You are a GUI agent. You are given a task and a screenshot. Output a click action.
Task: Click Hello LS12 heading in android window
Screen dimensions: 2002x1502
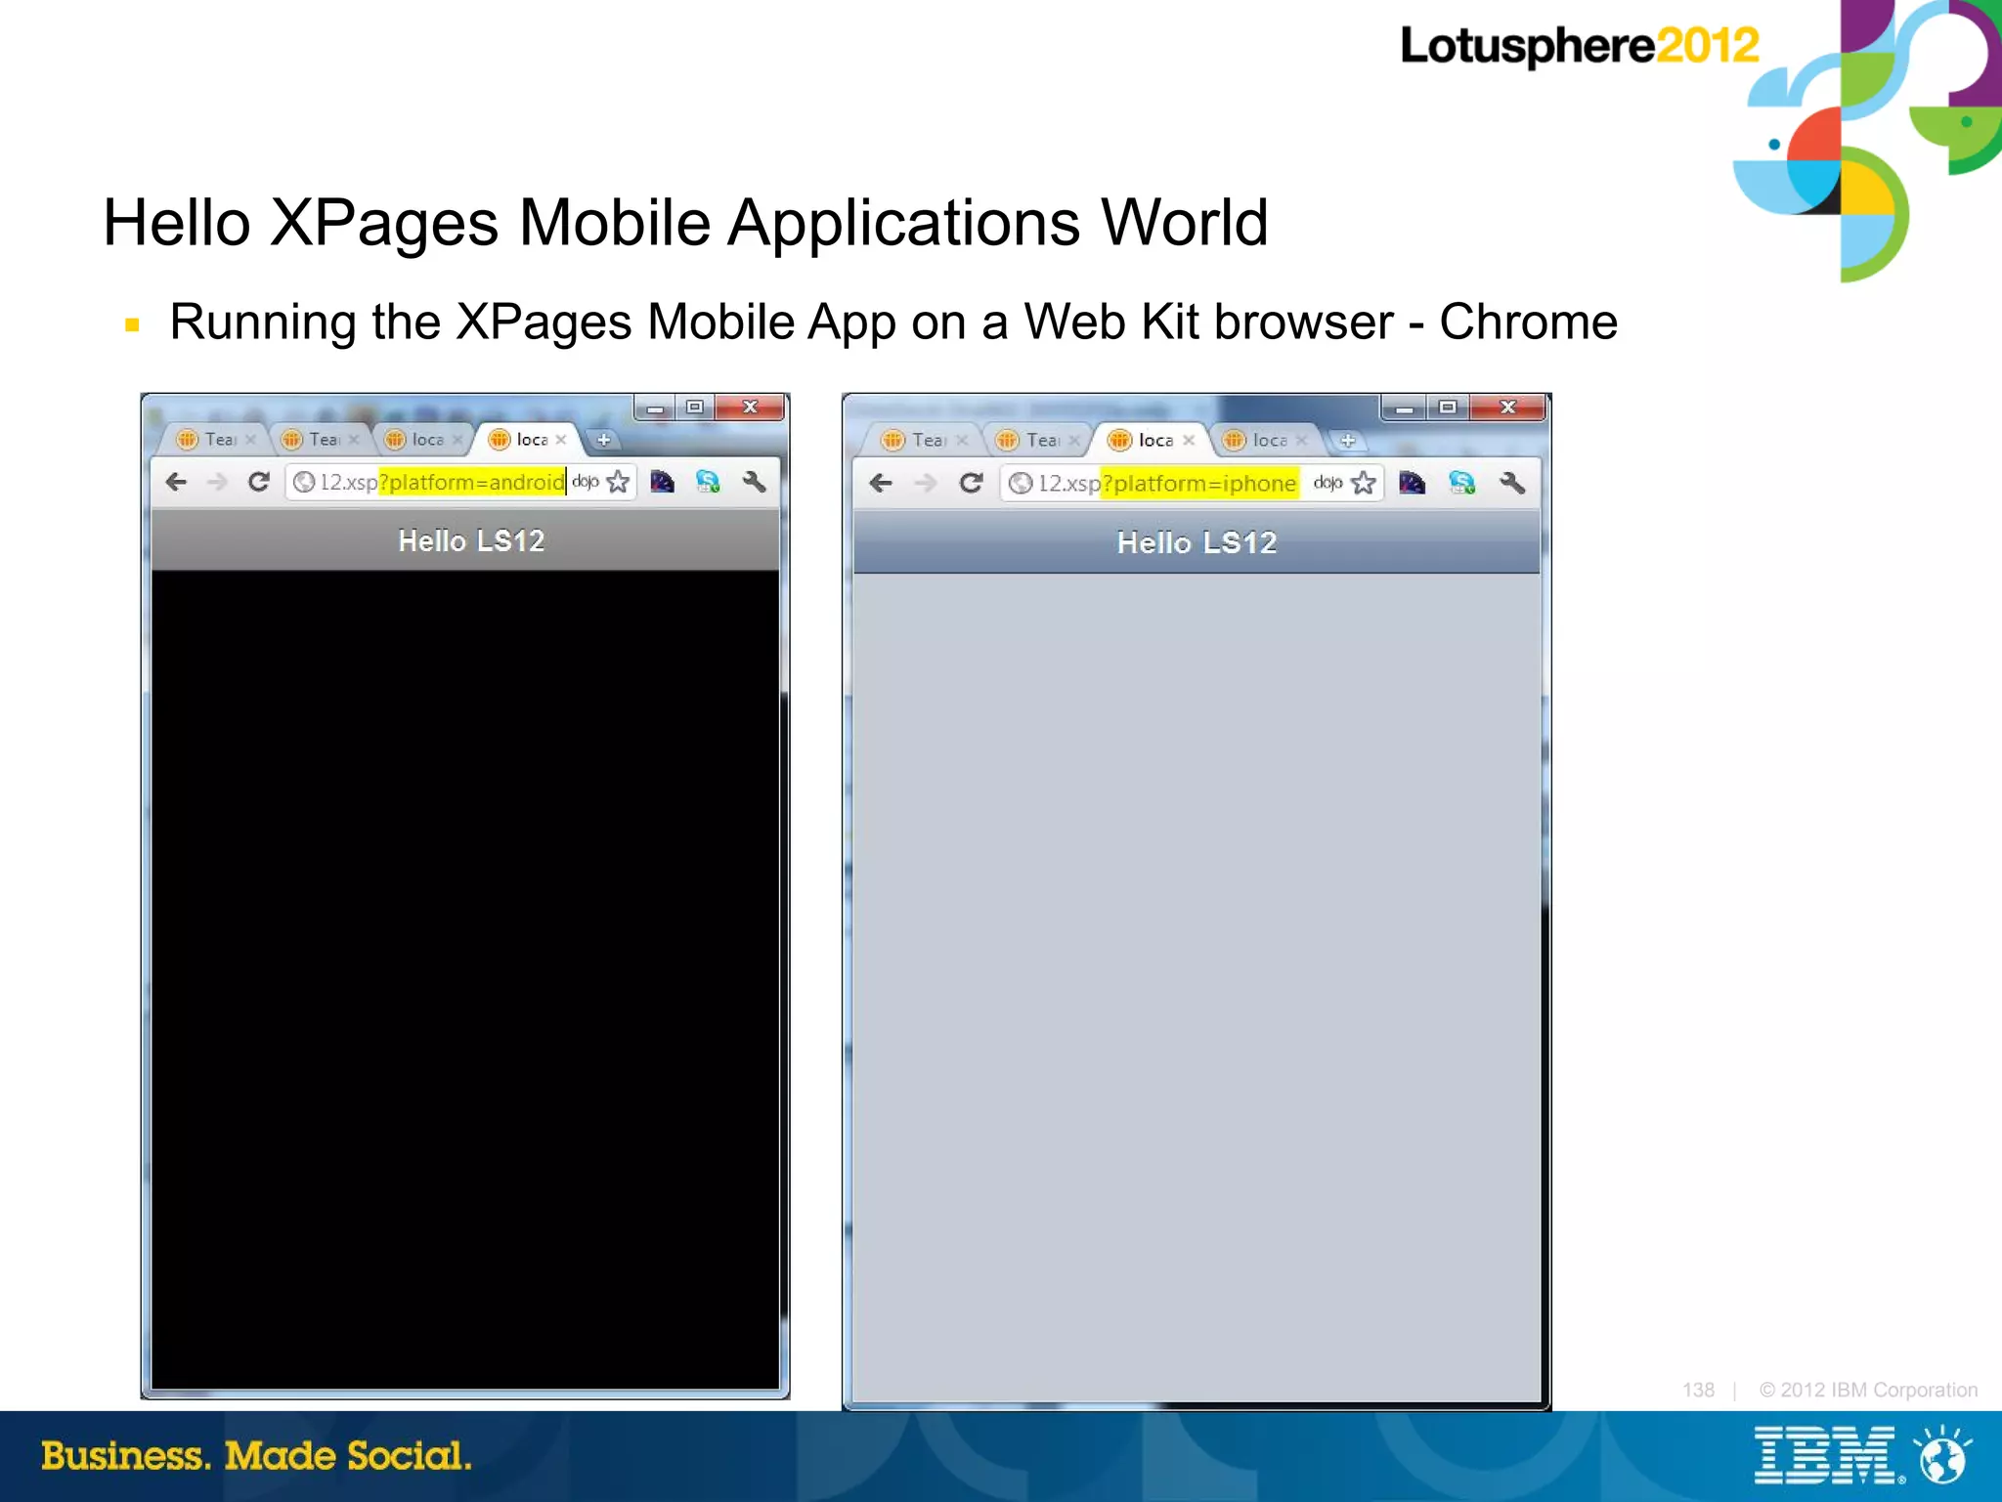pos(471,540)
